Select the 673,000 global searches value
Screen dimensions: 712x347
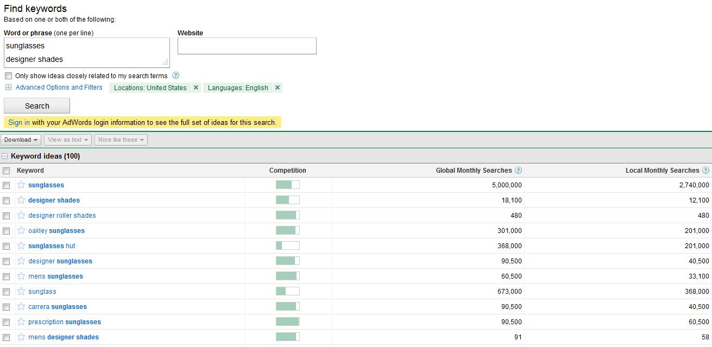[509, 292]
